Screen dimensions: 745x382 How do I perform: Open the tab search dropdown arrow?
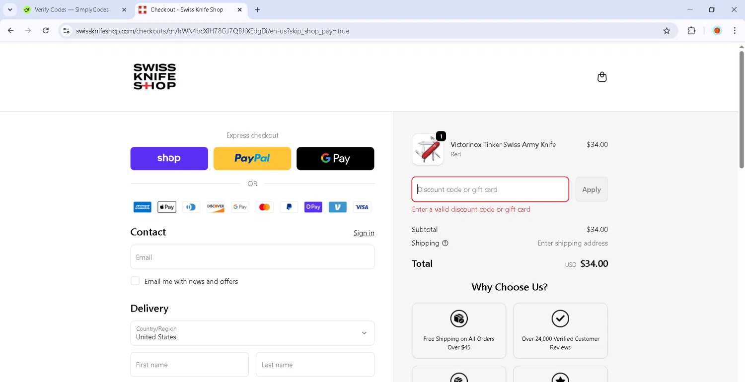click(x=10, y=9)
